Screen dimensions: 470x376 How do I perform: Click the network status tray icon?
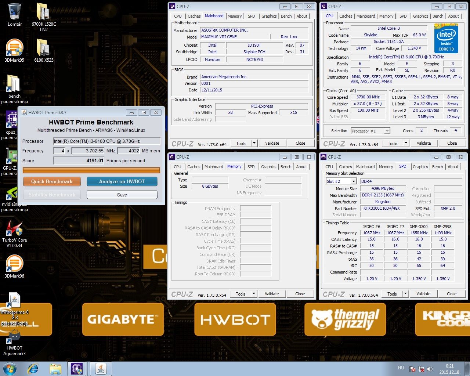coord(421,369)
